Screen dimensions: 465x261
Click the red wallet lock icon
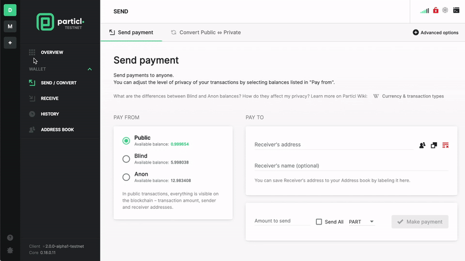435,10
